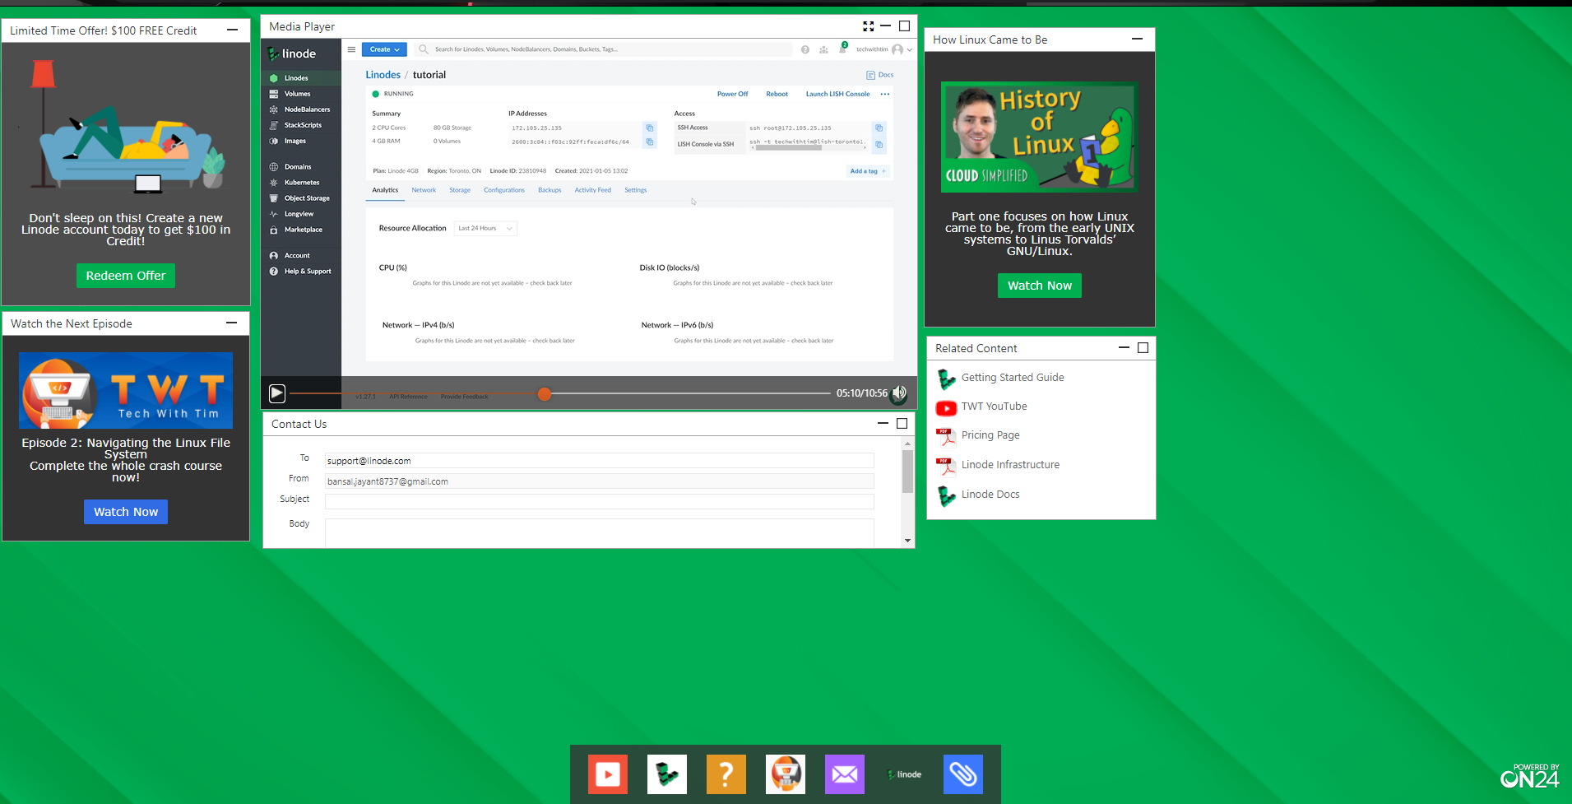Open the Pricing Page PDF link

pos(990,435)
